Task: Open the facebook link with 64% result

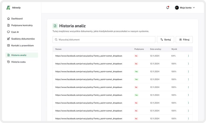Action: click(89, 56)
